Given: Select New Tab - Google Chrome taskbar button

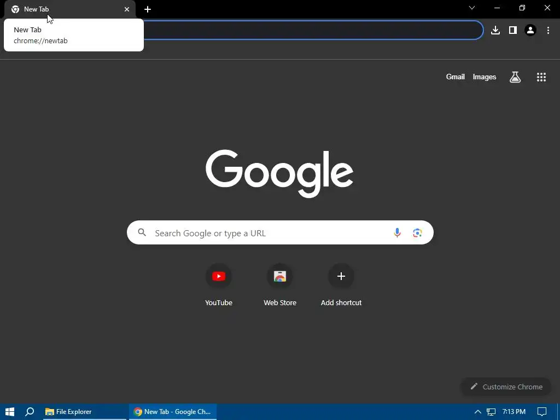Looking at the screenshot, I should coord(173,412).
